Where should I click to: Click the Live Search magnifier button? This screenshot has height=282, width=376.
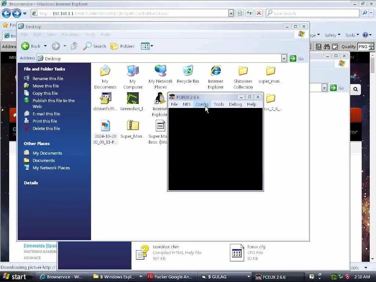[x=365, y=13]
